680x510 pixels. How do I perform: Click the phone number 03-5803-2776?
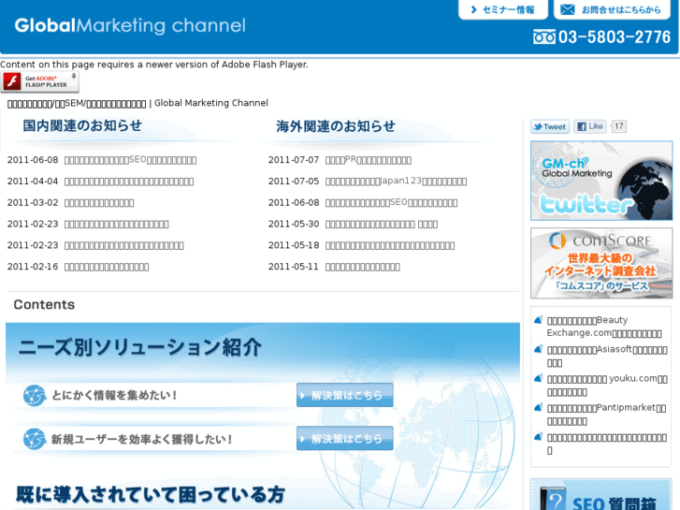click(x=615, y=37)
